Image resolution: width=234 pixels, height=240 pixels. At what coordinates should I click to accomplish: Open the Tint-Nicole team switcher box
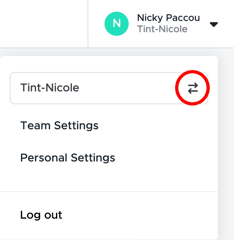(x=109, y=88)
